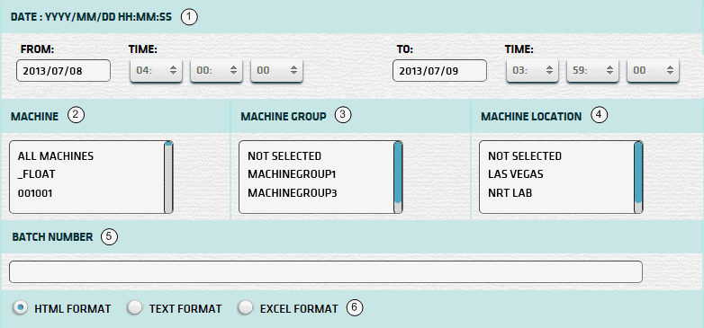The image size is (704, 328).
Task: Open the FROM hour spinner showing 04
Action: [x=156, y=71]
